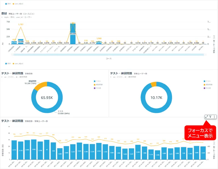Click the 教材 閲覧ユーザー数 chart title

coord(18,14)
